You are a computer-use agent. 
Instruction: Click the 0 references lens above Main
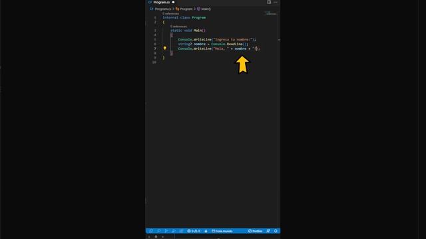coord(178,27)
